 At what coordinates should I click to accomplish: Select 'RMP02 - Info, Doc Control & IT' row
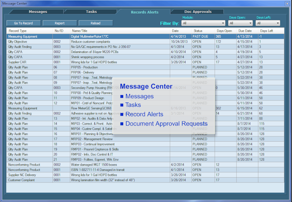[145, 154]
